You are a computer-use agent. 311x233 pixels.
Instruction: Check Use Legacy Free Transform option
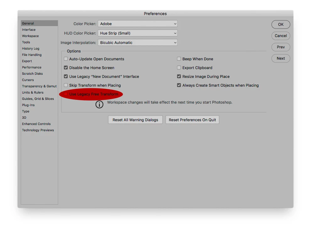[x=66, y=94]
